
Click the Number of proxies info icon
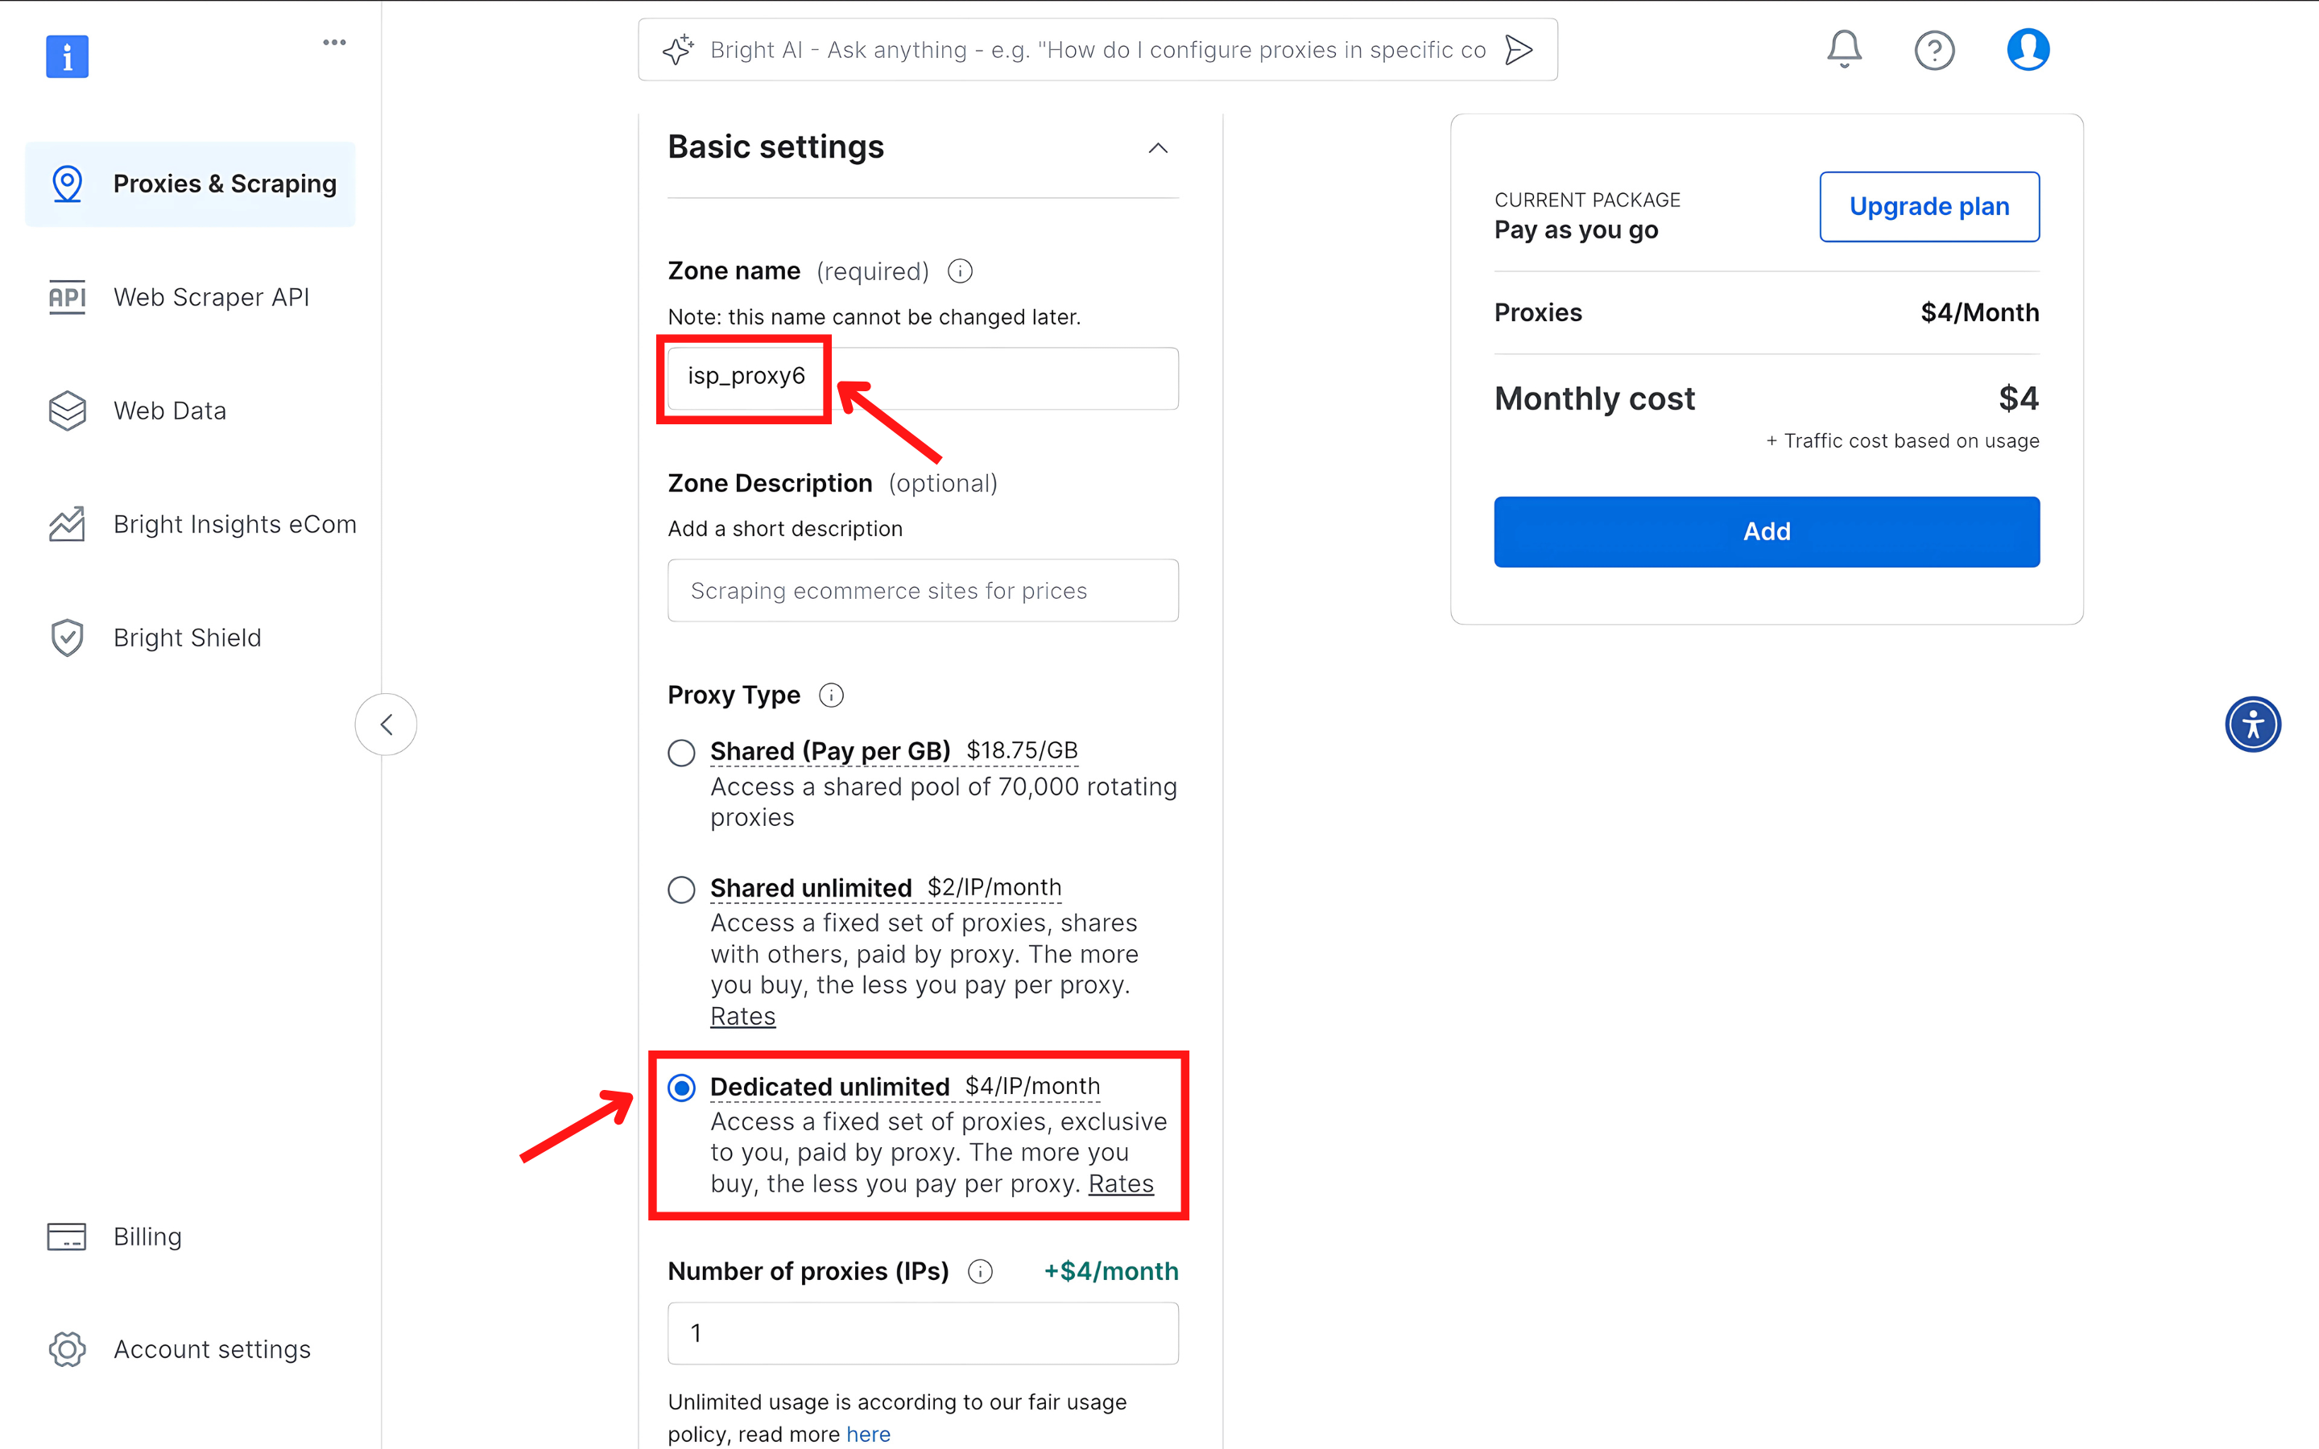click(979, 1272)
